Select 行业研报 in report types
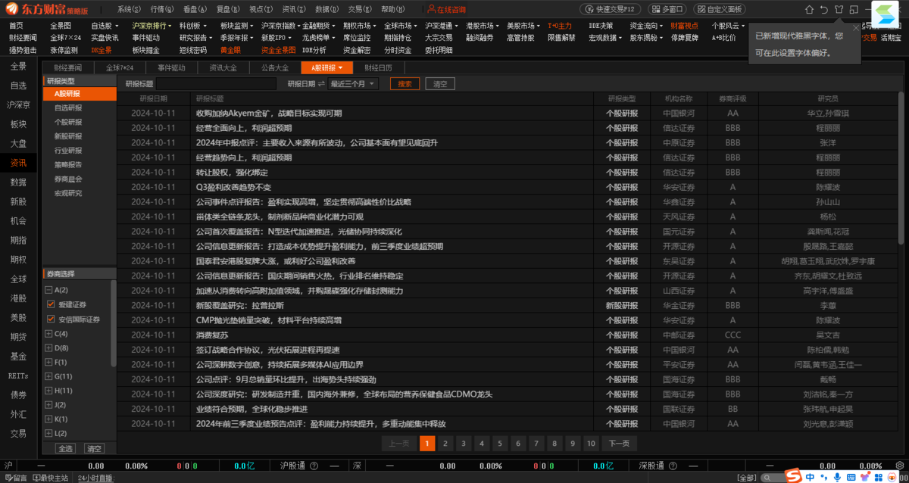 68,150
